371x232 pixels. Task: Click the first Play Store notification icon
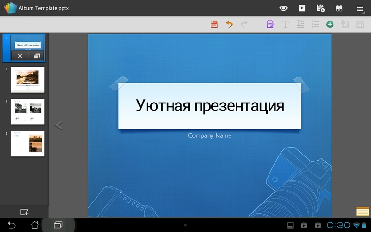pyautogui.click(x=304, y=225)
